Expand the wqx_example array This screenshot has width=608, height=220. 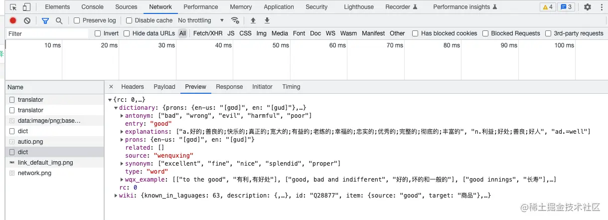122,180
